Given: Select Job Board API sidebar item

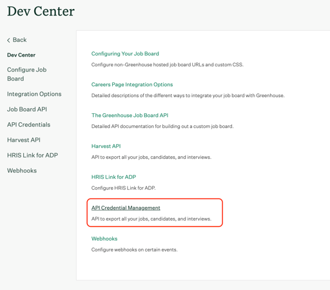Looking at the screenshot, I should pos(27,109).
